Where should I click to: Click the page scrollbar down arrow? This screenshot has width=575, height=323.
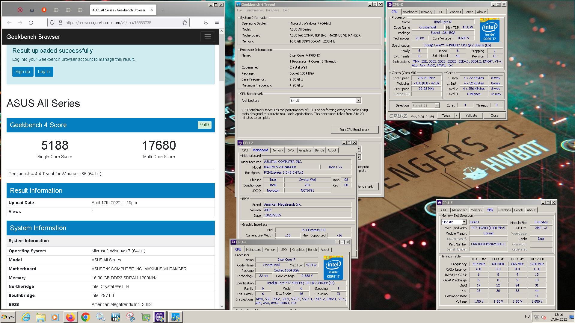(x=222, y=306)
